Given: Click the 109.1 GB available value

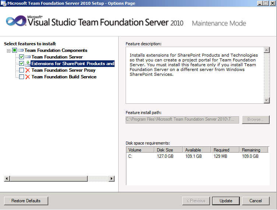Looking at the screenshot, I should 193,156.
